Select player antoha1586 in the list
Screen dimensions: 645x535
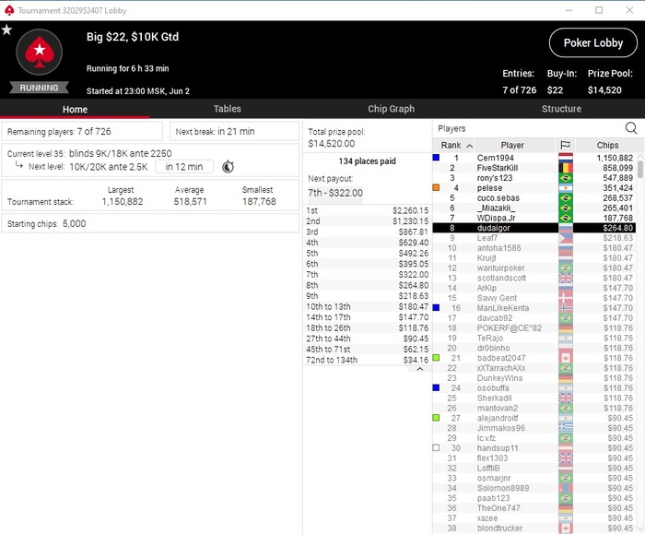click(534, 248)
